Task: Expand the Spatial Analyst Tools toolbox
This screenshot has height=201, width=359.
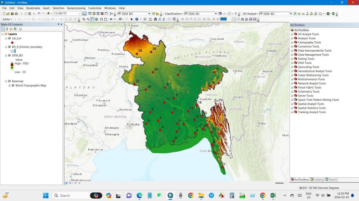Action: pyautogui.click(x=292, y=104)
